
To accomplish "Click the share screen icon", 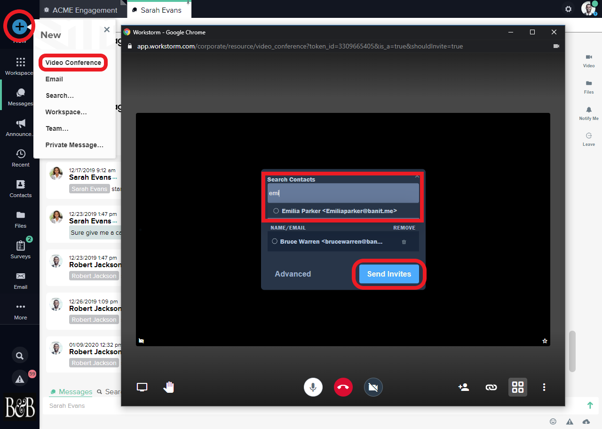I will pos(142,387).
